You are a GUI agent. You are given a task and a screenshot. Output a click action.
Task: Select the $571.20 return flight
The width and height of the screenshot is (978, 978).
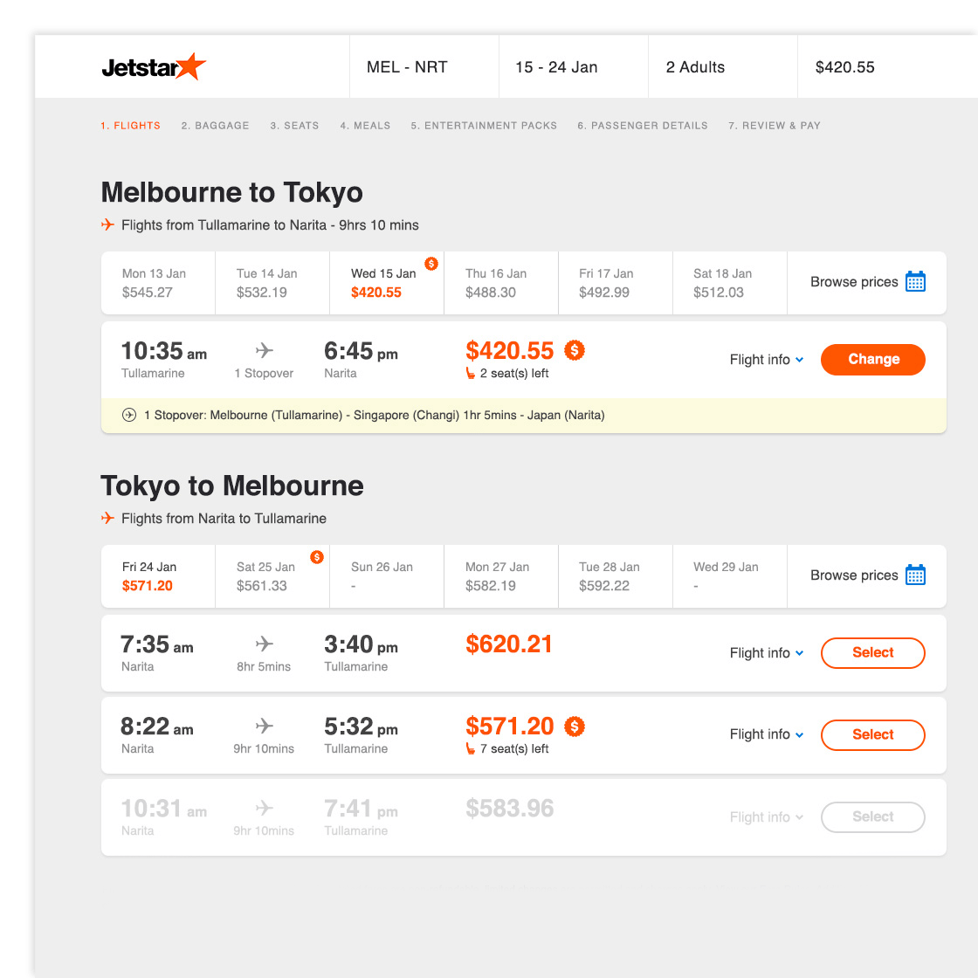pyautogui.click(x=872, y=734)
